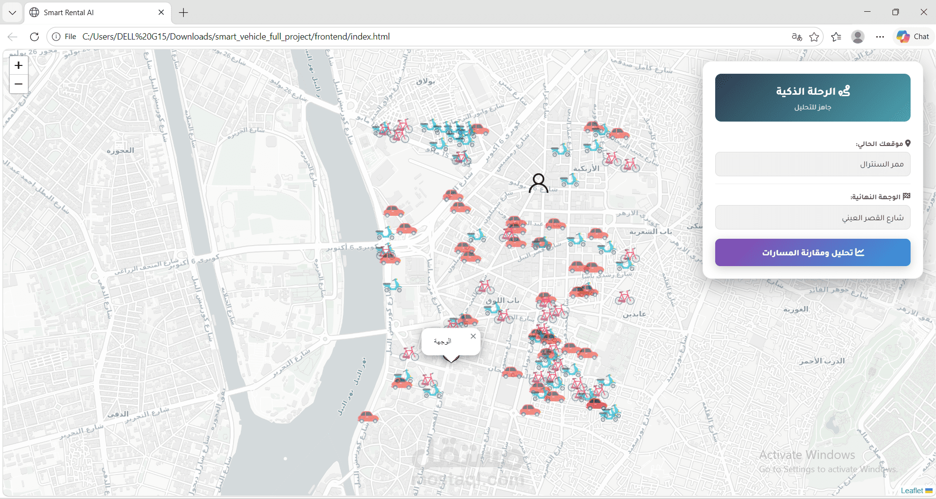Open the favorites list
This screenshot has height=499, width=936.
(836, 37)
